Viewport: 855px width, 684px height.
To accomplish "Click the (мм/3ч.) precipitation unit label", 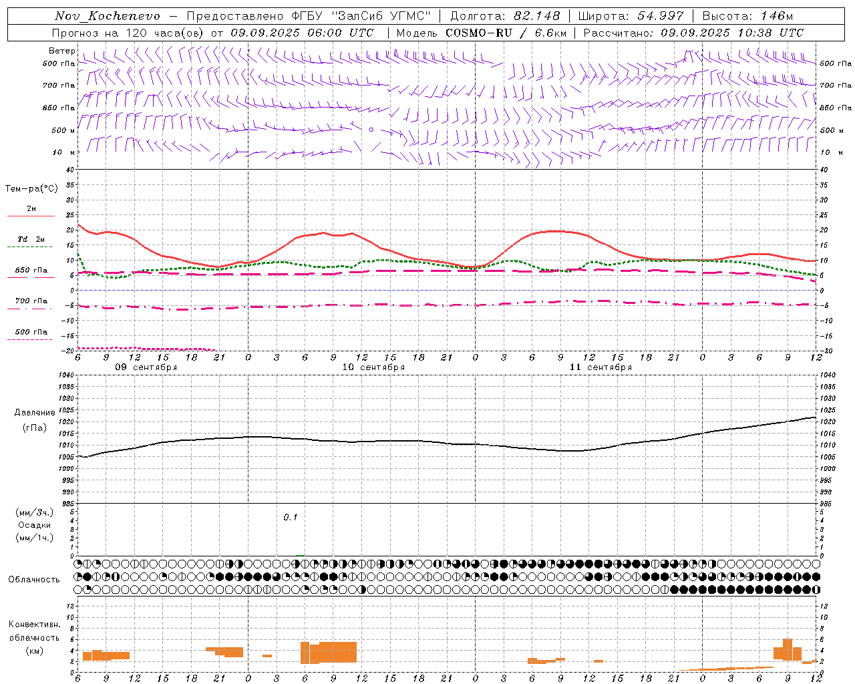I will tap(35, 512).
